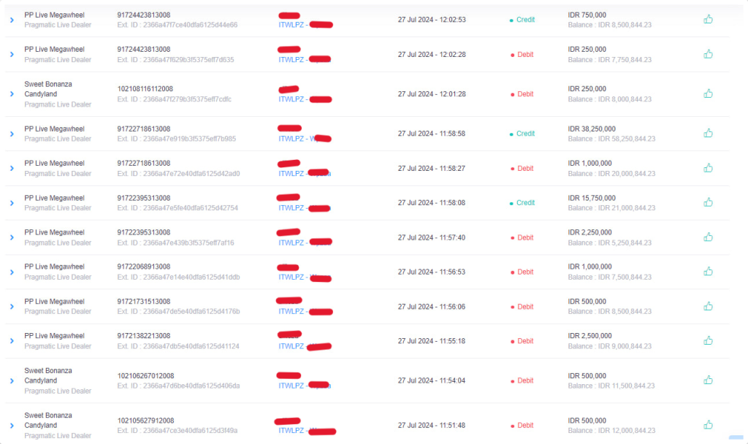Image resolution: width=748 pixels, height=444 pixels.
Task: Click thumbs-up icon on 12:01:28 Candyland row
Action: [708, 93]
